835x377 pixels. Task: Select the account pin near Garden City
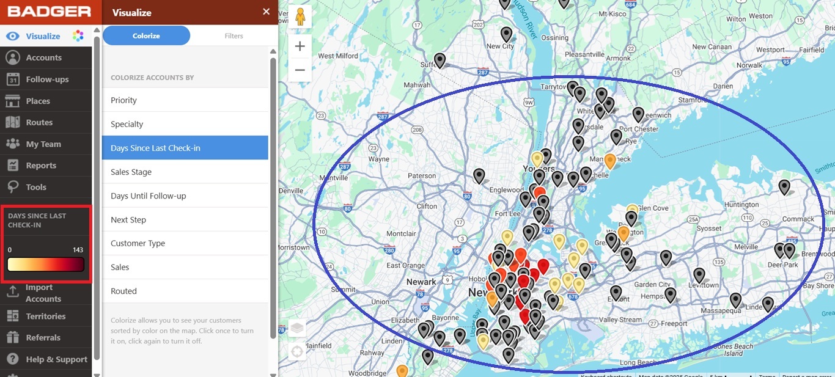coord(666,257)
